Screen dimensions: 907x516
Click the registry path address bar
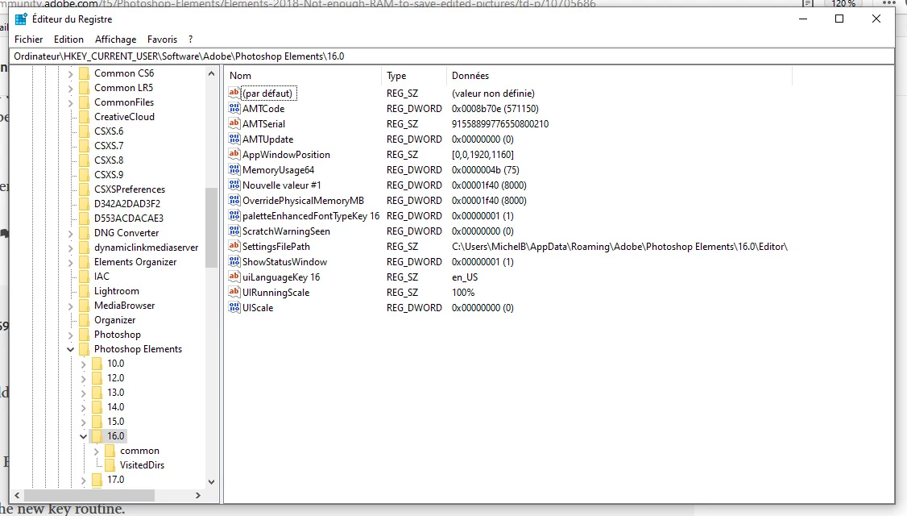pyautogui.click(x=453, y=56)
